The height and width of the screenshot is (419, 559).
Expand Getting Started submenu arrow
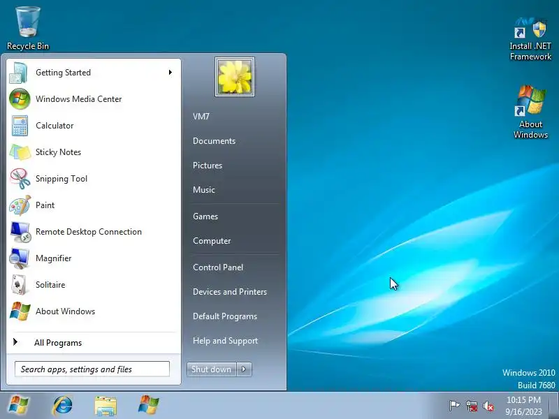tap(170, 73)
